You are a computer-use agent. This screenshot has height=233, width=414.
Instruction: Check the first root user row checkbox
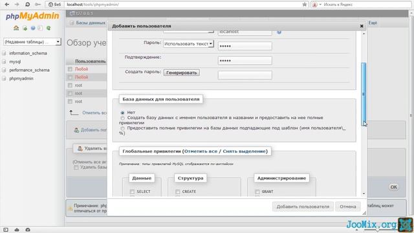[x=70, y=85]
